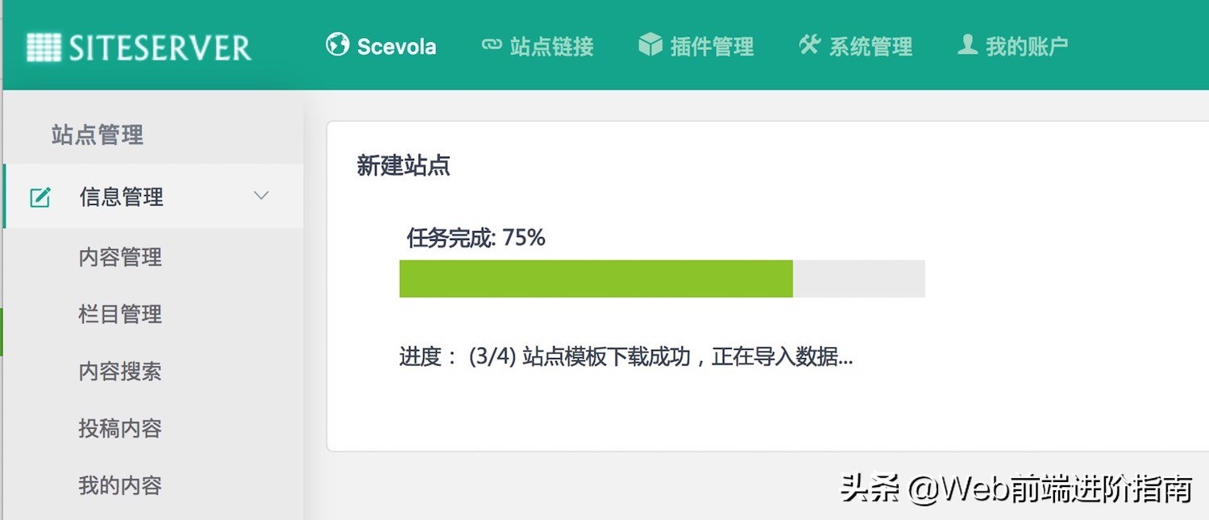1209x520 pixels.
Task: Open 内容搜索 page
Action: [x=119, y=372]
